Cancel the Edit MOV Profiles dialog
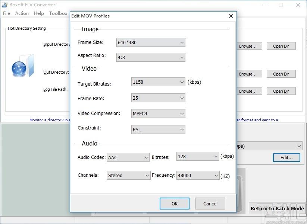Viewport: 307px width, 224px height. tap(210, 204)
